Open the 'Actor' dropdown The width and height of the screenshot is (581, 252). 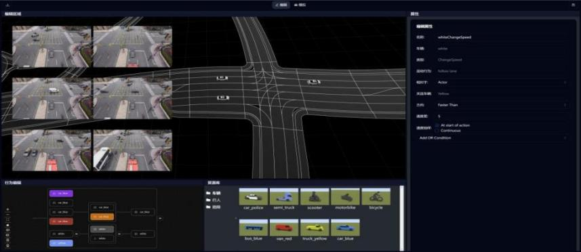pos(502,82)
